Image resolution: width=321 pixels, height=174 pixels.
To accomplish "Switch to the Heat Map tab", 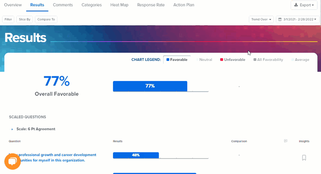I will [x=119, y=5].
